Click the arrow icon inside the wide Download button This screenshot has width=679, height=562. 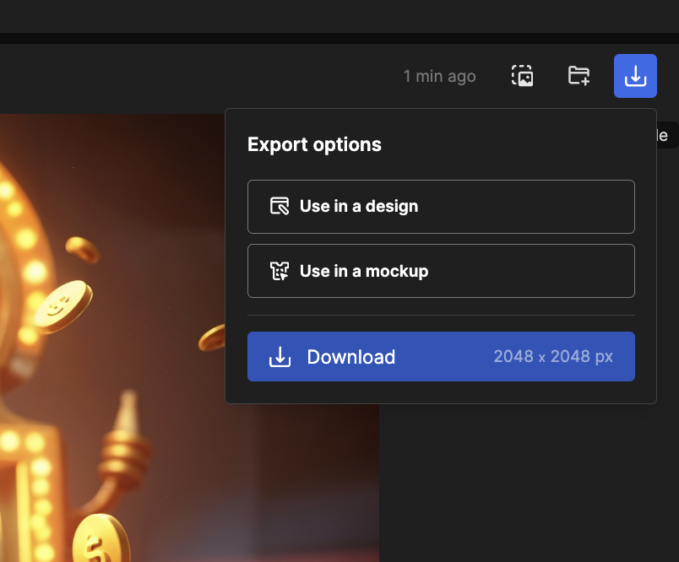280,357
